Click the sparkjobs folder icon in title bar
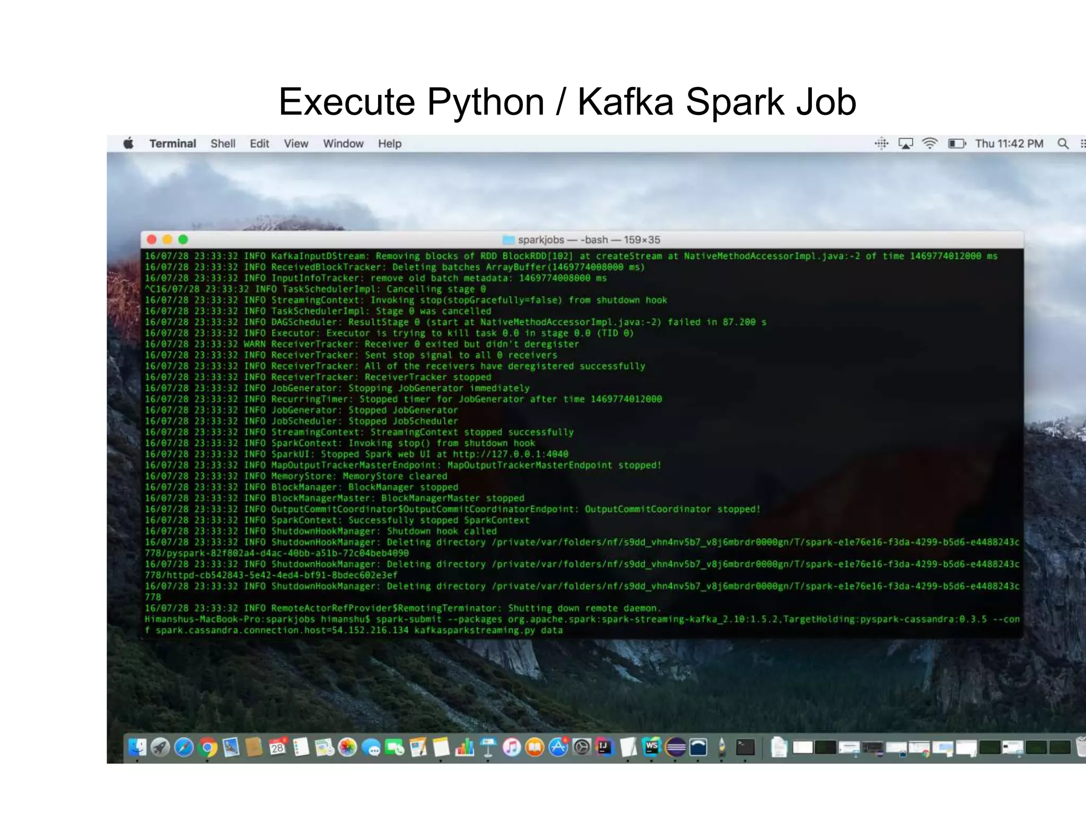 tap(509, 240)
